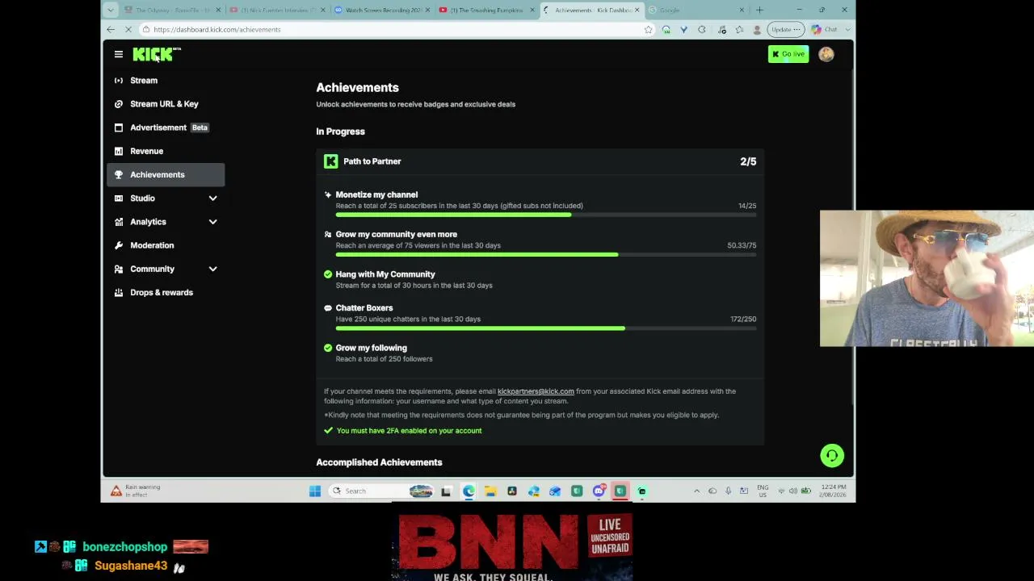The height and width of the screenshot is (581, 1034).
Task: Click the Chatter Boxers progress bar
Action: click(x=546, y=328)
